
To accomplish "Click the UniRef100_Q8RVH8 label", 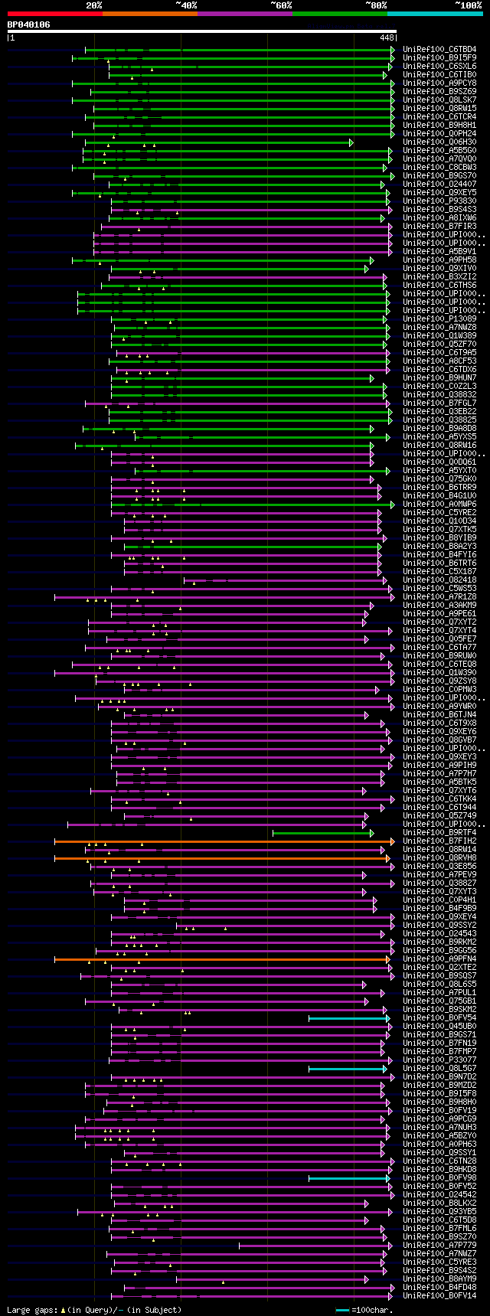I will [439, 858].
